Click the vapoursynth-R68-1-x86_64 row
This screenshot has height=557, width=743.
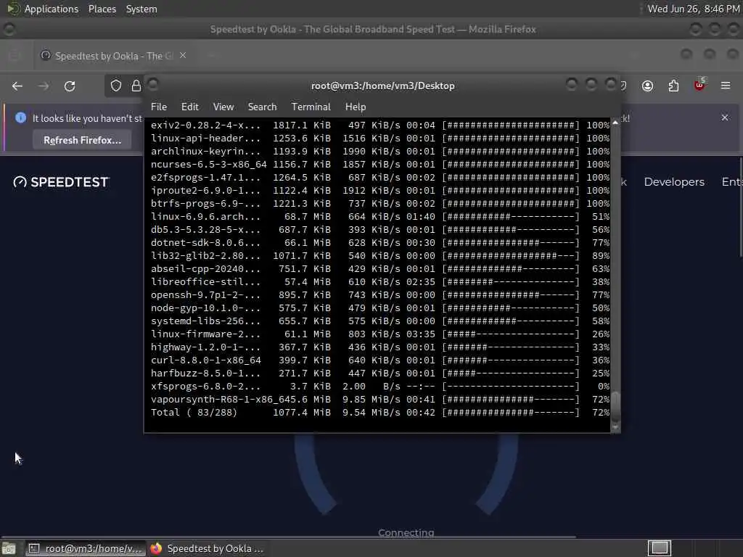(380, 400)
